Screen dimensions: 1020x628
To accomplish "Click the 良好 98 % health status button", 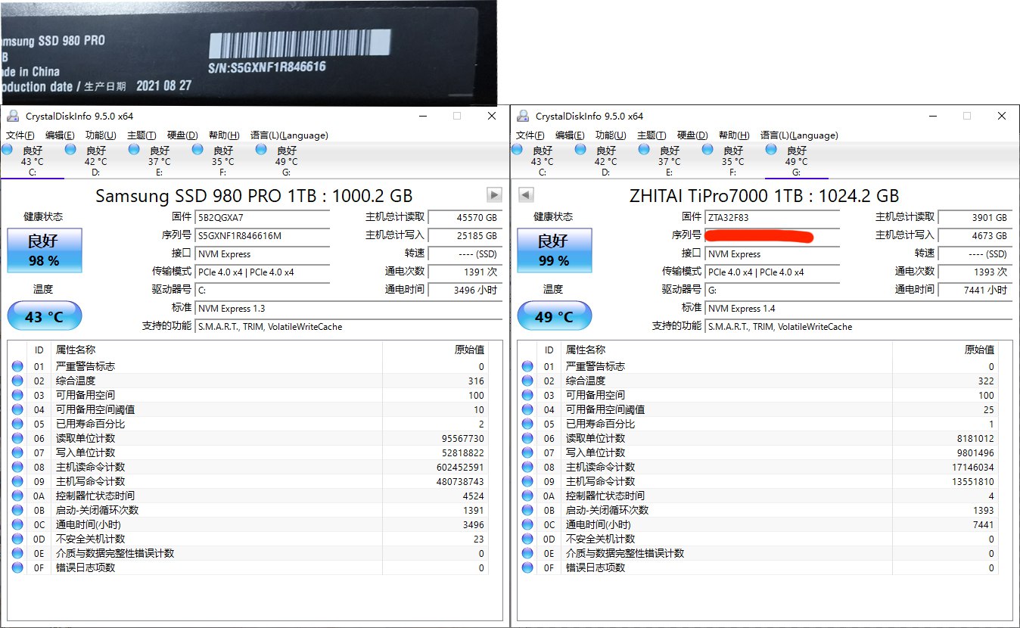I will [x=44, y=250].
